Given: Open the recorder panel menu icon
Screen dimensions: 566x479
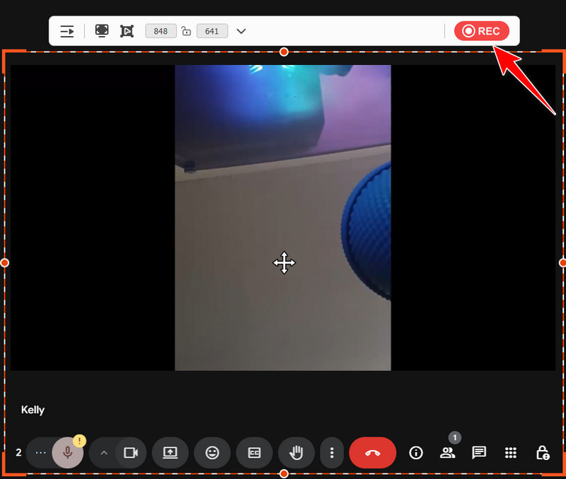Looking at the screenshot, I should (x=67, y=31).
